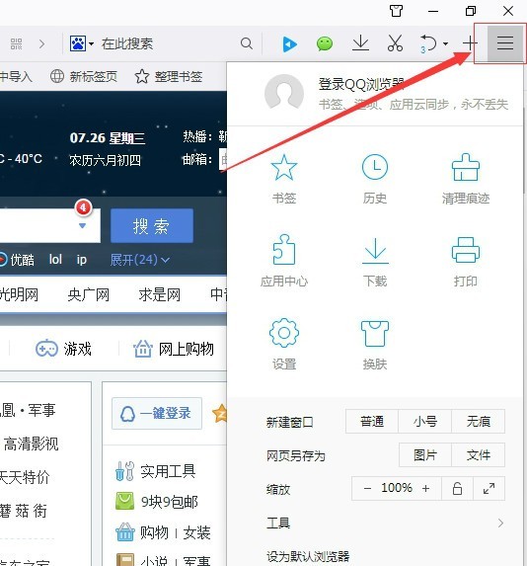Open new 普通 normal window

click(372, 421)
